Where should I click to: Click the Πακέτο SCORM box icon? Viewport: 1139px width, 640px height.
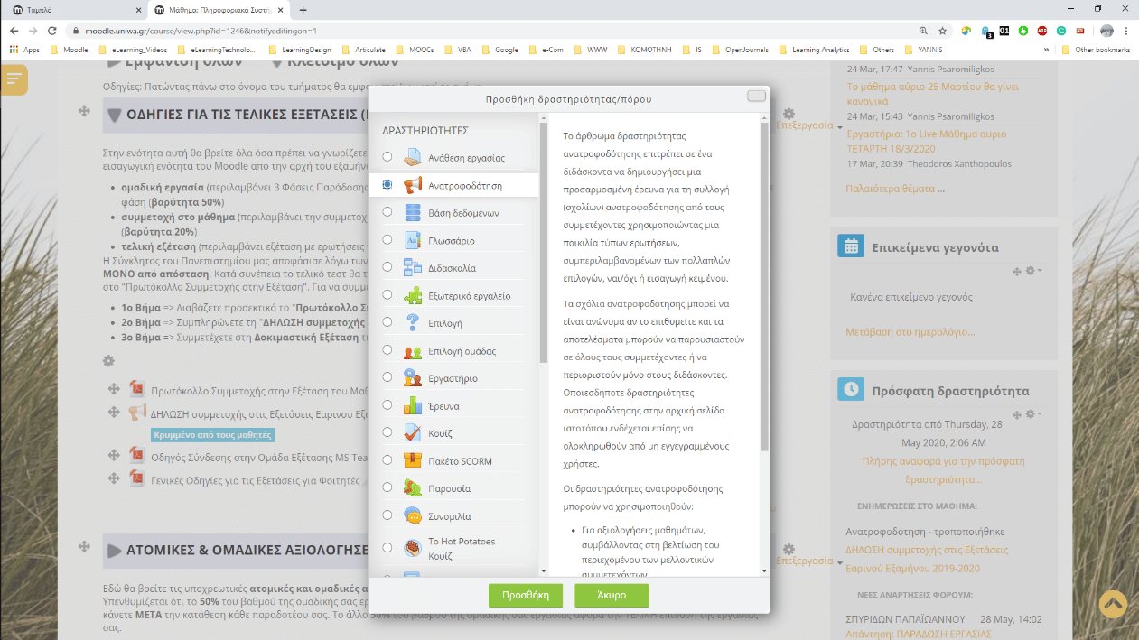click(x=412, y=460)
